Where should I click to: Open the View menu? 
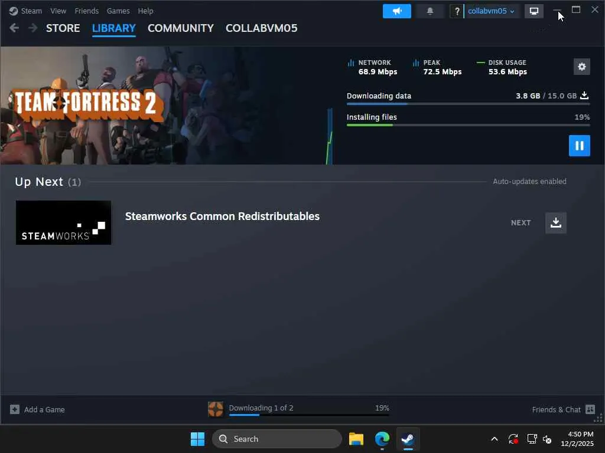click(x=58, y=11)
